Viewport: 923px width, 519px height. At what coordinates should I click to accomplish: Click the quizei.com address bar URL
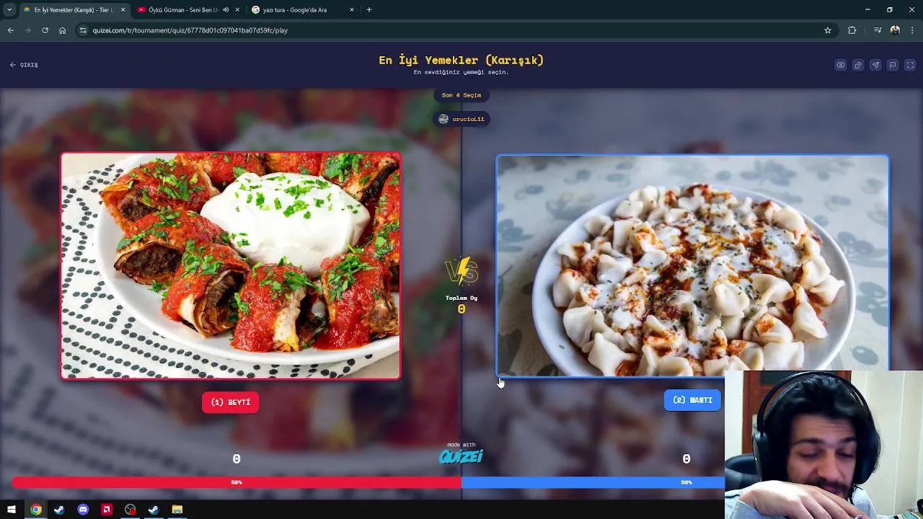coord(190,30)
